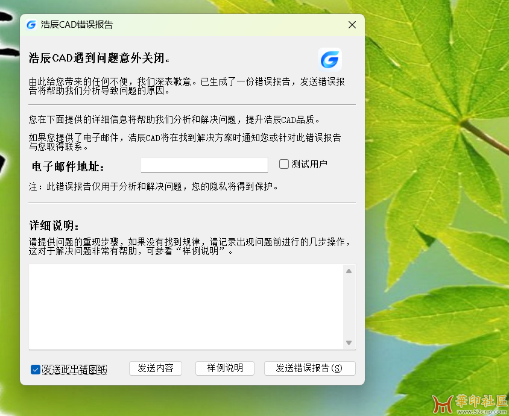Image resolution: width=509 pixels, height=416 pixels.
Task: Click the description box scroll up arrow
Action: [x=349, y=271]
